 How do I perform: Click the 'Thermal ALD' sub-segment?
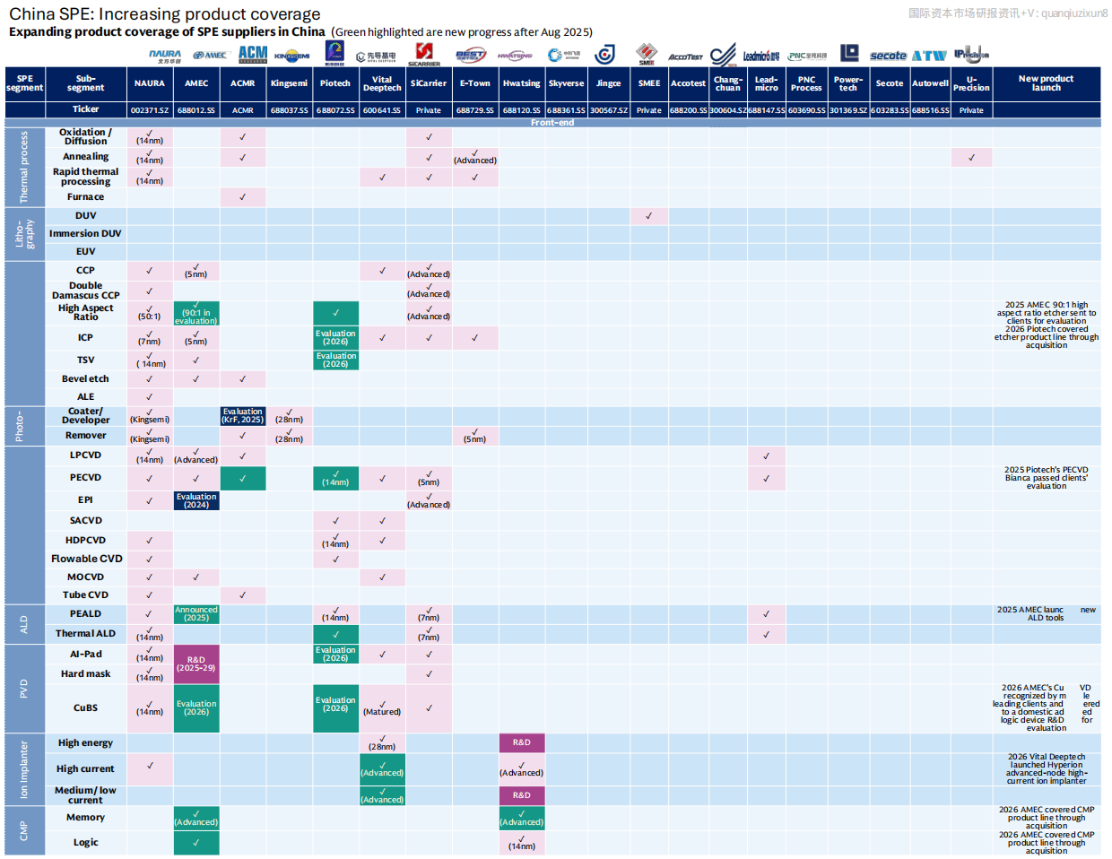tap(85, 633)
